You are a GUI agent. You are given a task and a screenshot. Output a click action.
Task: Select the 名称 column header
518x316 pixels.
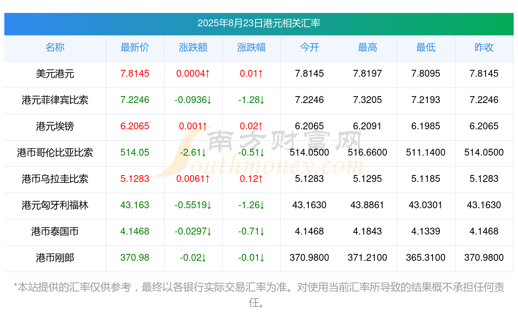[x=55, y=47]
